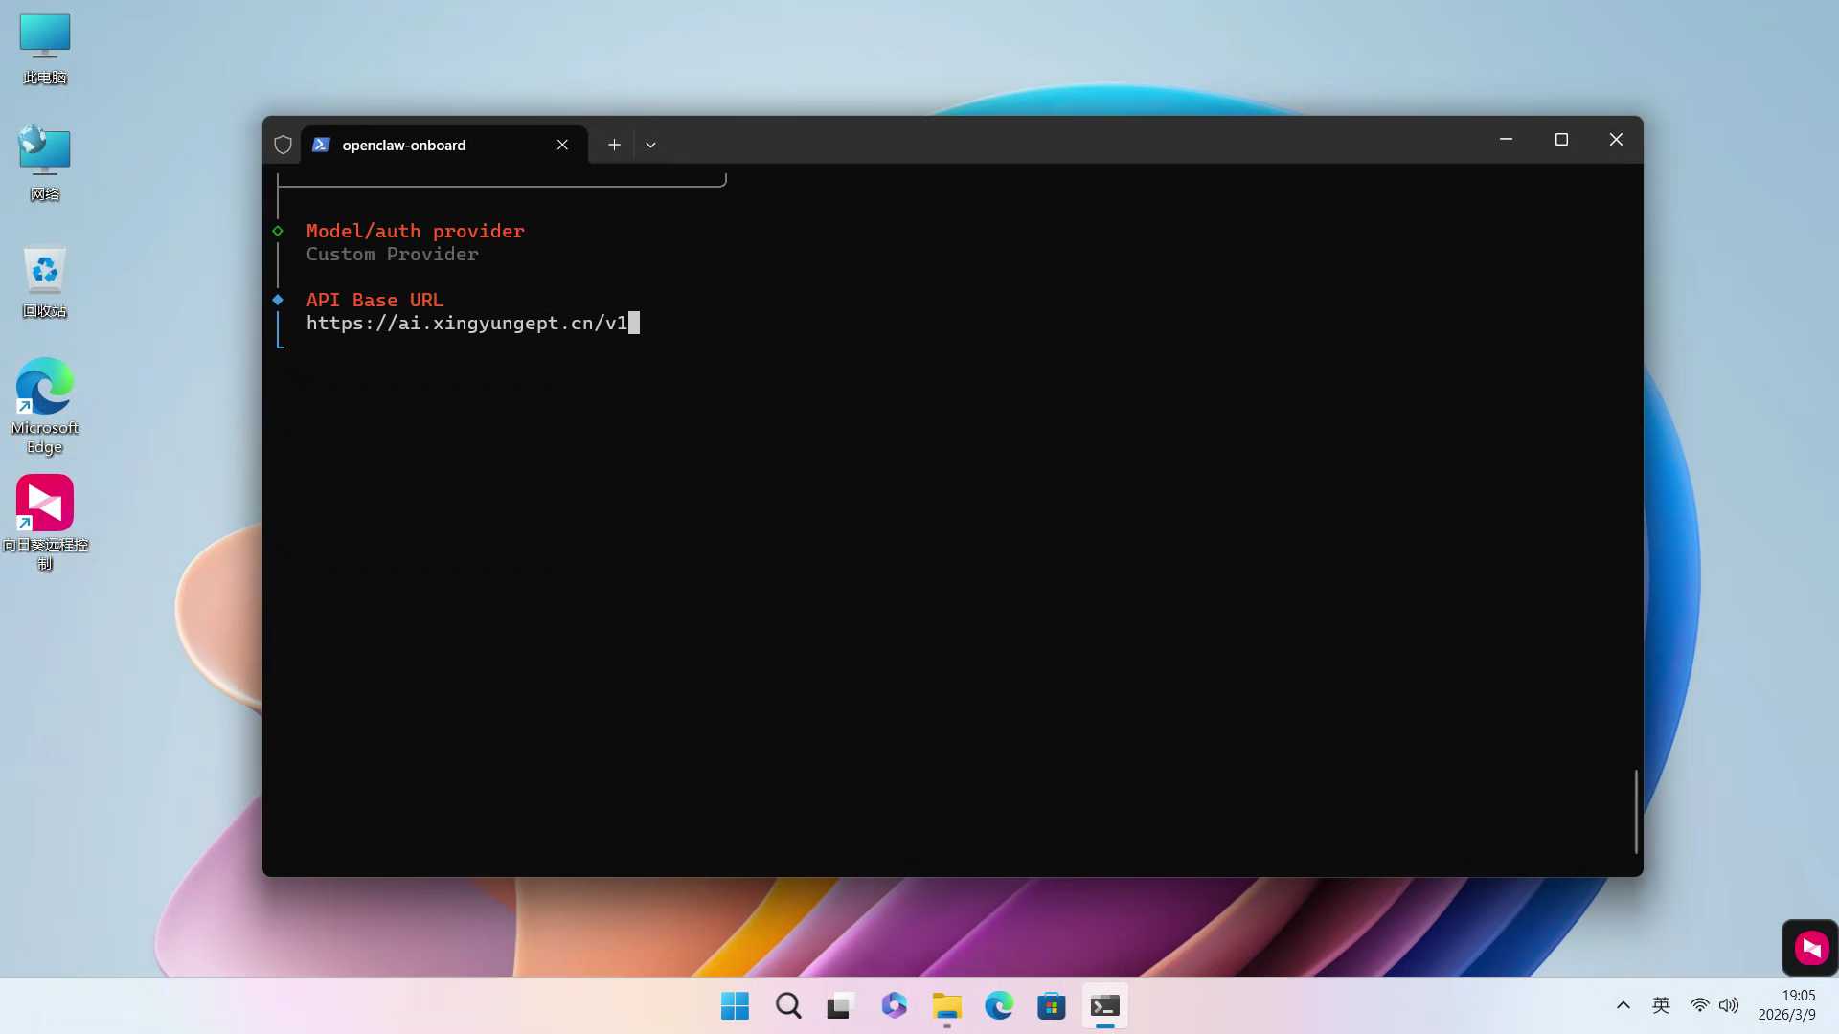Launch Copilot from the taskbar
The image size is (1839, 1034).
[x=894, y=1005]
